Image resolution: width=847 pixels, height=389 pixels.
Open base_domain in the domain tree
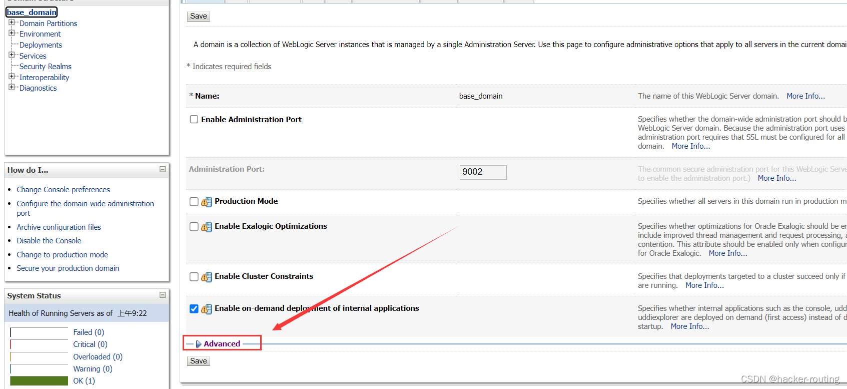pos(32,12)
